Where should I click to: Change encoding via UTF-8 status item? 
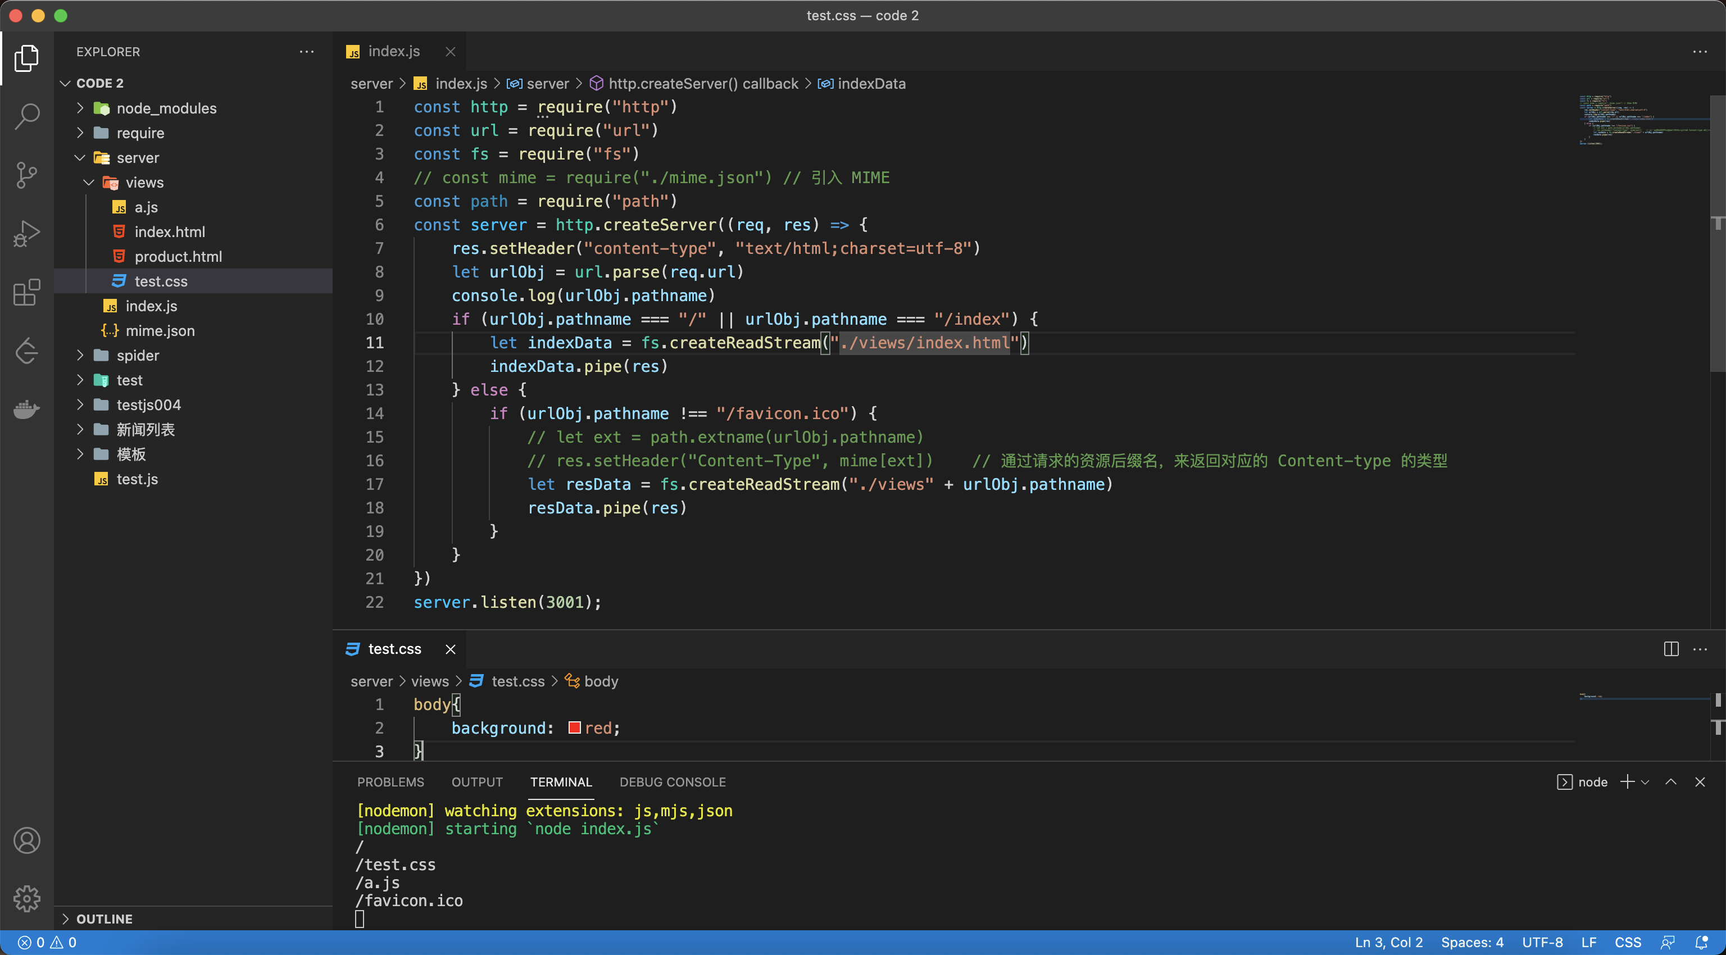point(1542,942)
